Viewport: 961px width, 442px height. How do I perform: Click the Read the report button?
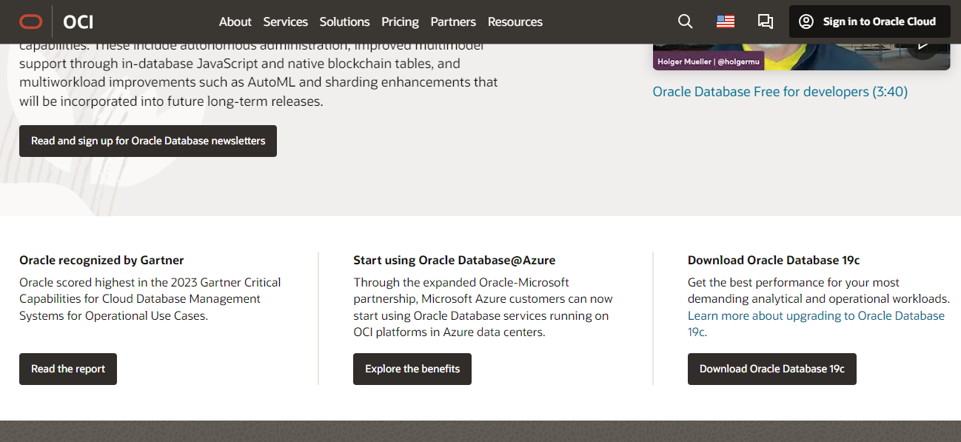pyautogui.click(x=67, y=369)
